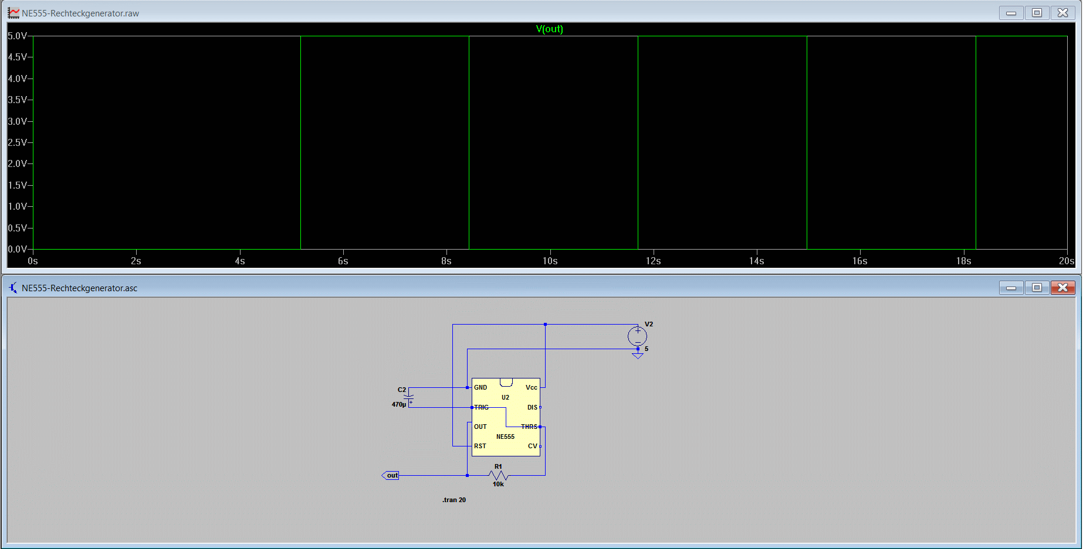Screen dimensions: 1083x549
Task: Click the V(out) trace label
Action: click(x=549, y=29)
